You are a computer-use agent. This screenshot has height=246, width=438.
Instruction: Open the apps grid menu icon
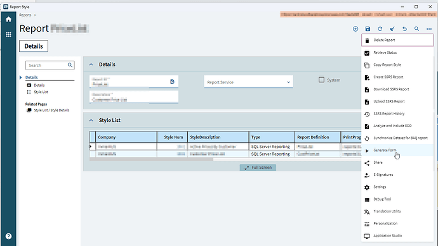pyautogui.click(x=8, y=35)
